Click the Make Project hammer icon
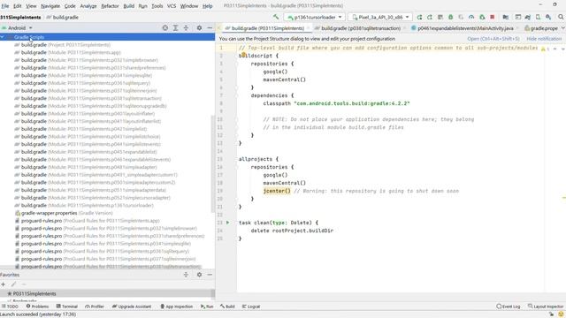566x318 pixels. (276, 17)
